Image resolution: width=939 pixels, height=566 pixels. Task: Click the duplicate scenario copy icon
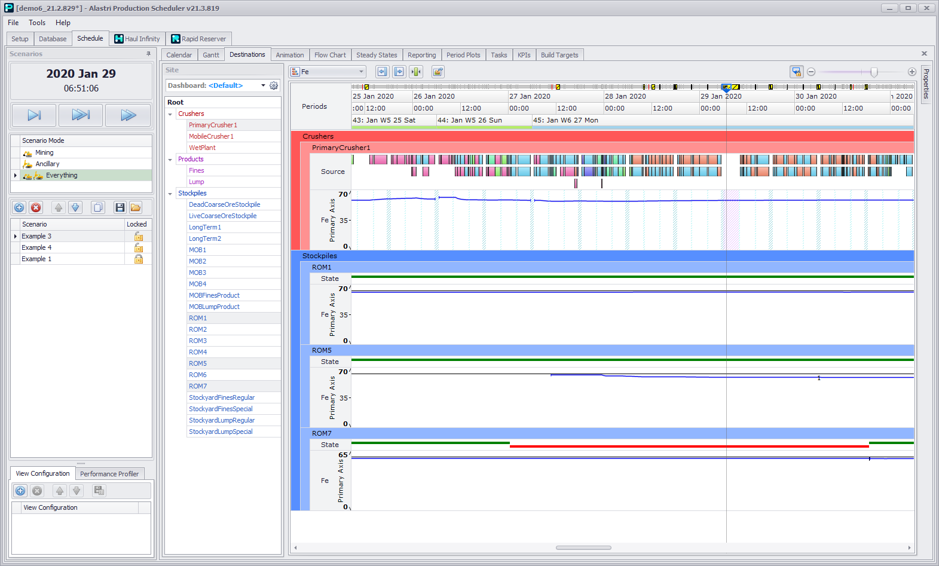98,207
